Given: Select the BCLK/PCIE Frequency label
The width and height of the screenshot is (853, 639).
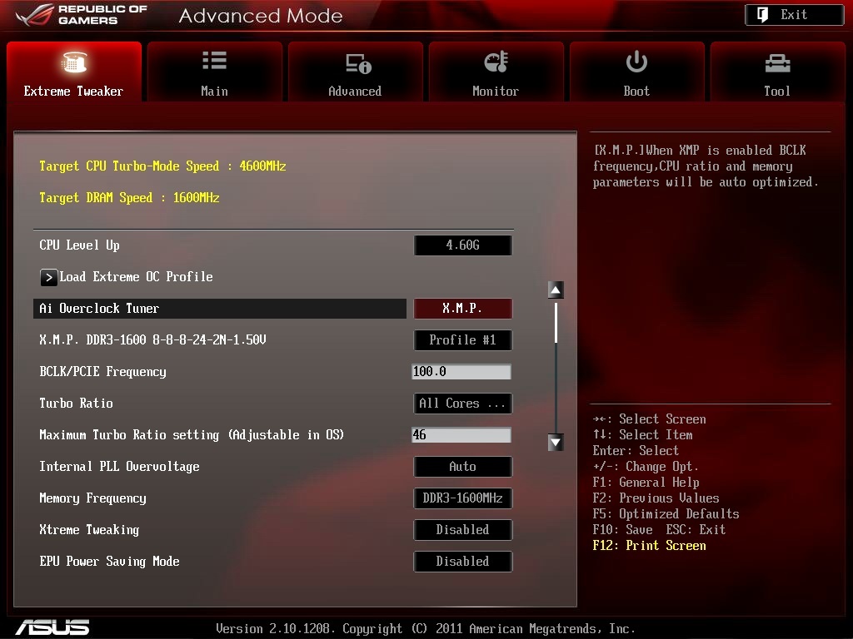Looking at the screenshot, I should (102, 372).
